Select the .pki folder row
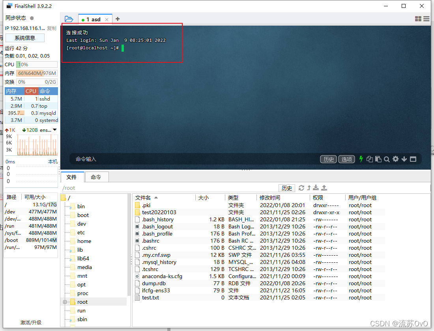Screen dimensions: 434x331 point(259,206)
